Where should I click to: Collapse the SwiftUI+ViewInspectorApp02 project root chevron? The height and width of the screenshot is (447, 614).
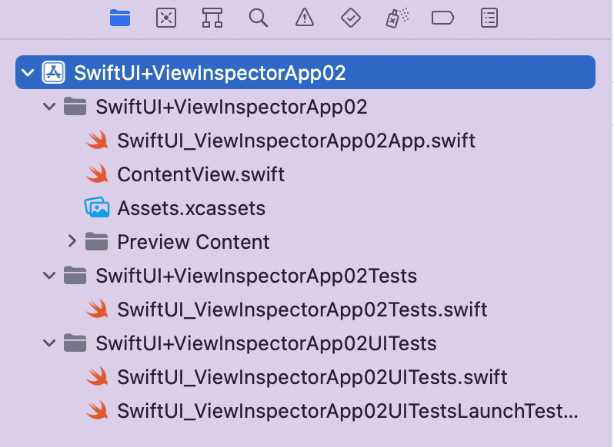[x=28, y=73]
